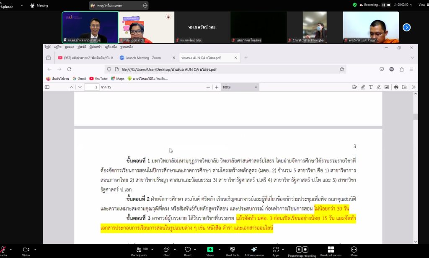Save to Pocket icon in toolbar
Screen dimensions: 429x258
point(382,69)
